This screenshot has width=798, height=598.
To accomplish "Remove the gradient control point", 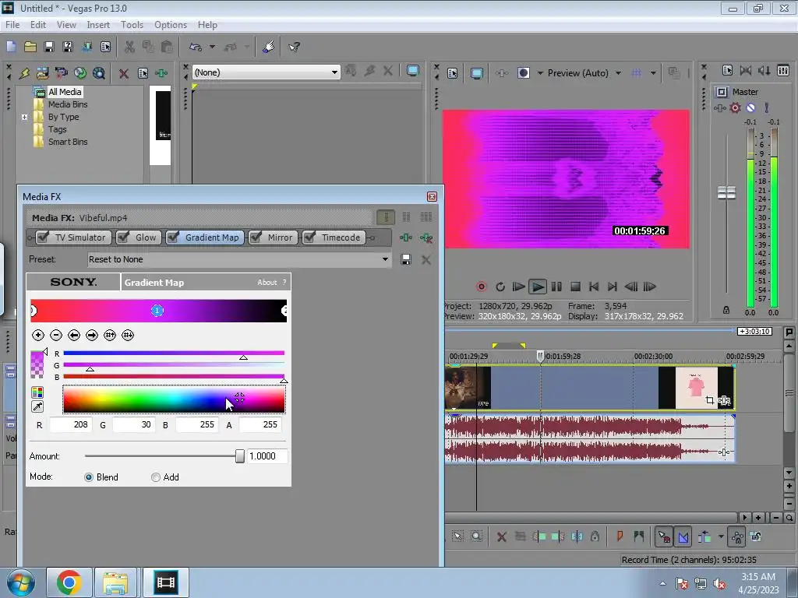I will (x=56, y=335).
